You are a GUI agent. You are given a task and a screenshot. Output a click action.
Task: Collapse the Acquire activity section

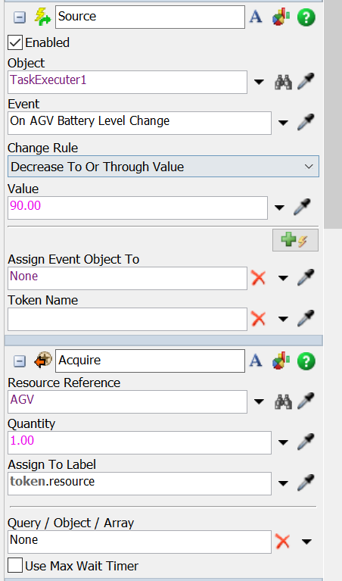[x=20, y=361]
